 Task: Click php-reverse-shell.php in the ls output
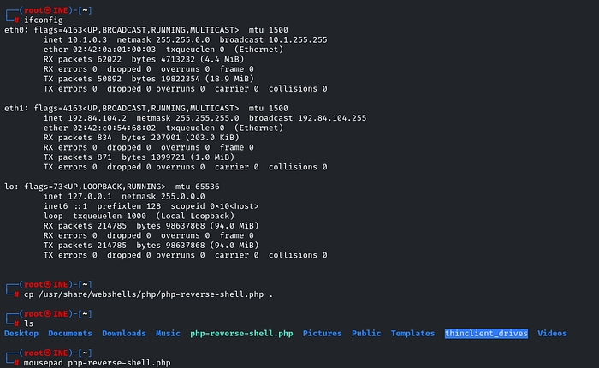click(x=241, y=333)
